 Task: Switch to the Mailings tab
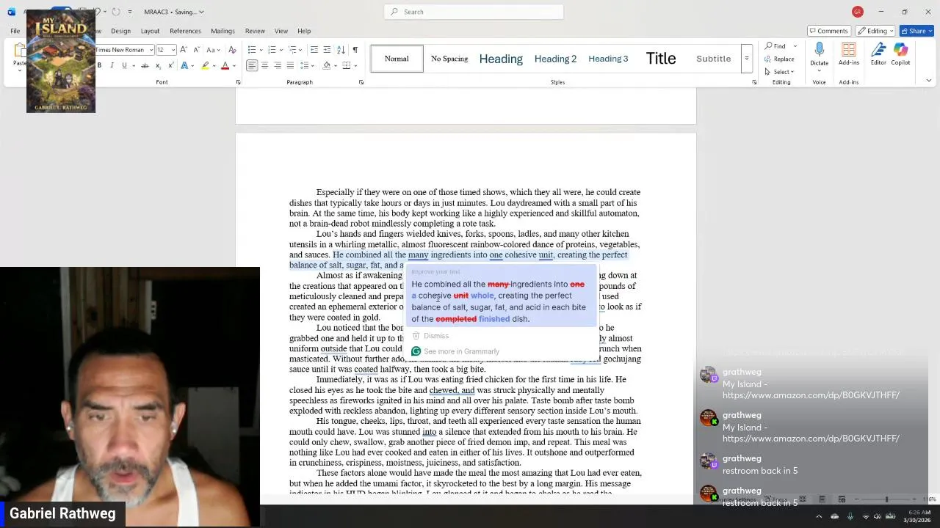point(223,31)
